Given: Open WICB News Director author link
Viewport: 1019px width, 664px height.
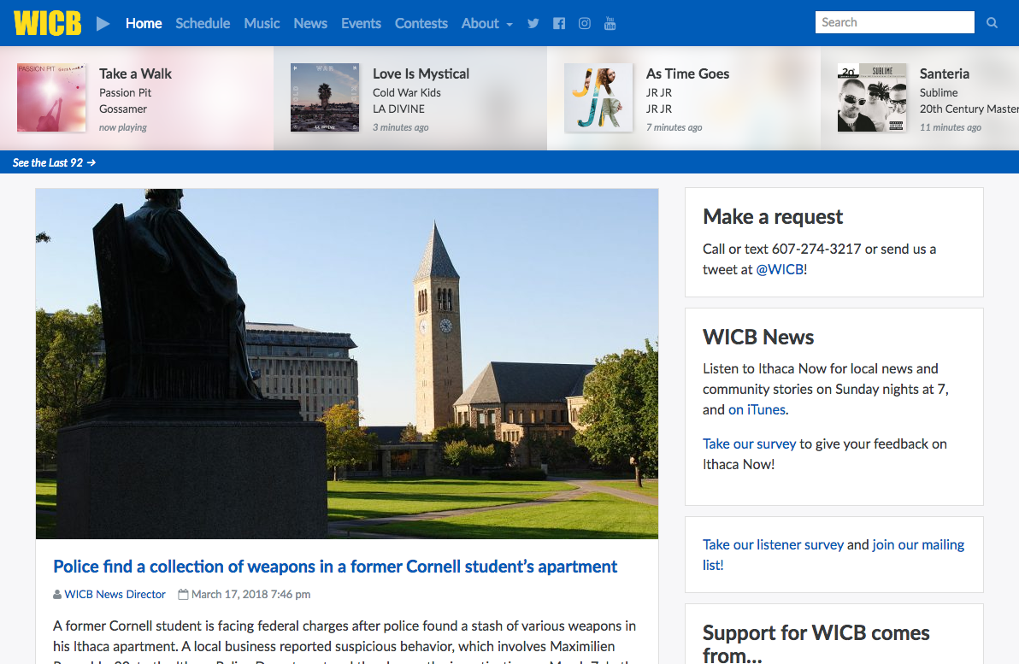Looking at the screenshot, I should (115, 595).
